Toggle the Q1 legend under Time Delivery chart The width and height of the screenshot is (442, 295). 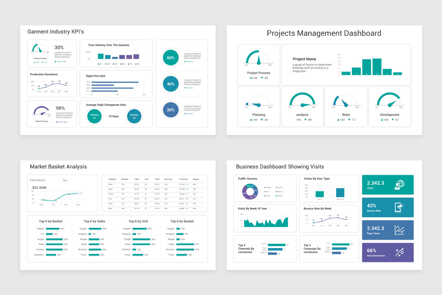pos(100,64)
